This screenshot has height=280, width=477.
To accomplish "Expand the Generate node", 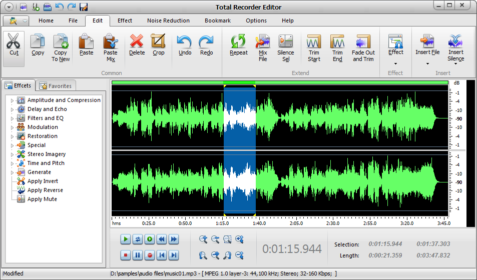I will (x=12, y=172).
